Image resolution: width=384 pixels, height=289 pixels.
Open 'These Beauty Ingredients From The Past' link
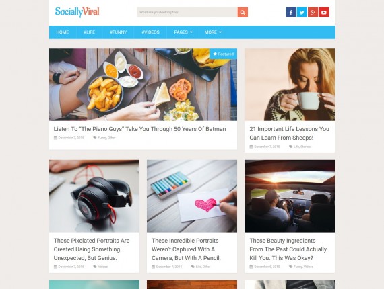[x=288, y=249]
